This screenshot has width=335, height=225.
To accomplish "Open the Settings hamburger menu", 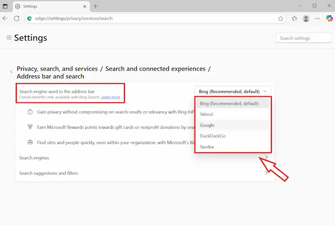I will (x=9, y=38).
